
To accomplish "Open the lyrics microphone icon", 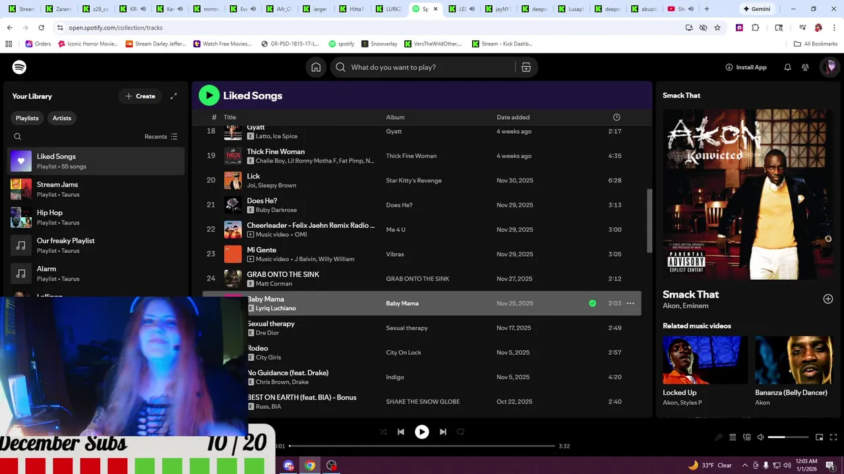I will pyautogui.click(x=719, y=437).
